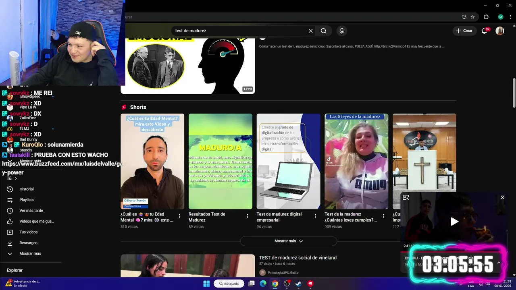Open YouTube notifications bell
516x290 pixels.
point(485,31)
